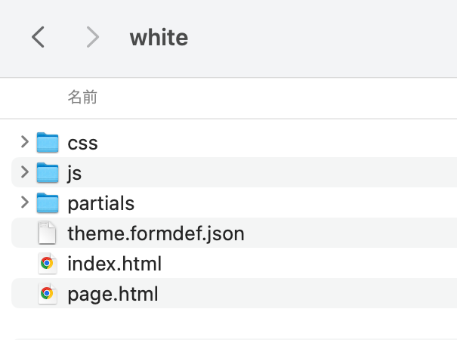Click the Chrome icon beside index.html

[48, 264]
